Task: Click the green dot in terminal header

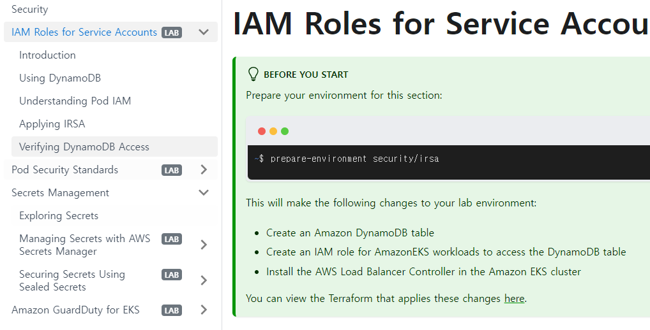Action: pyautogui.click(x=285, y=131)
